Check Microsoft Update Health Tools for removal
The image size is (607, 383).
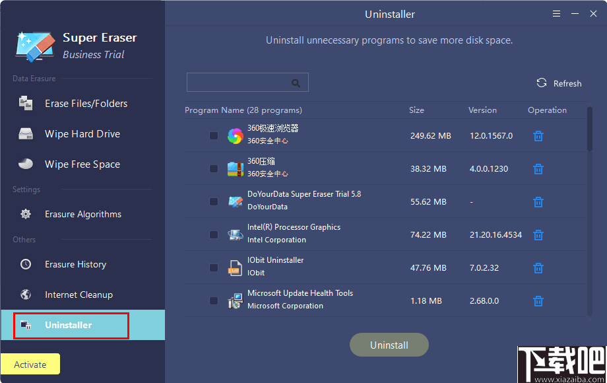[x=213, y=300]
